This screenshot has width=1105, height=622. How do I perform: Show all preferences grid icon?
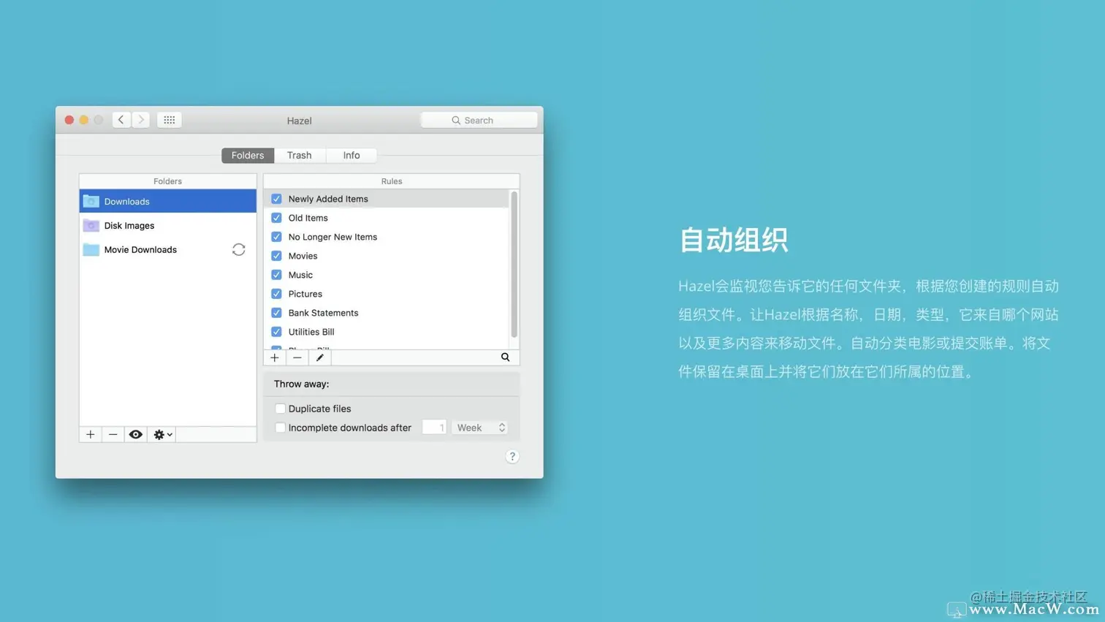click(x=169, y=120)
